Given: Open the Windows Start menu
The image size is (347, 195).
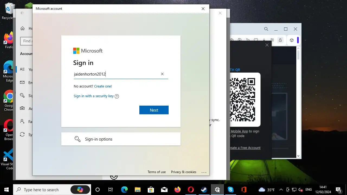Looking at the screenshot, I should coord(7,190).
